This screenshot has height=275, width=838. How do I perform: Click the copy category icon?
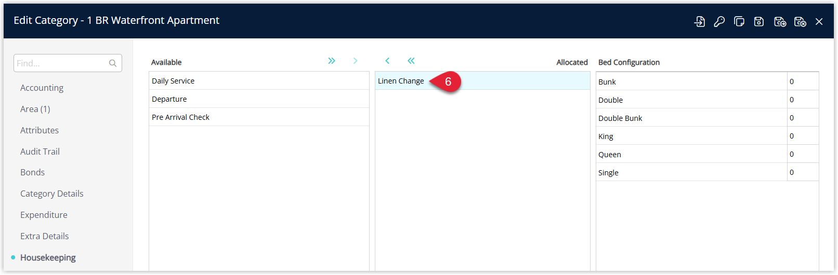(x=739, y=21)
